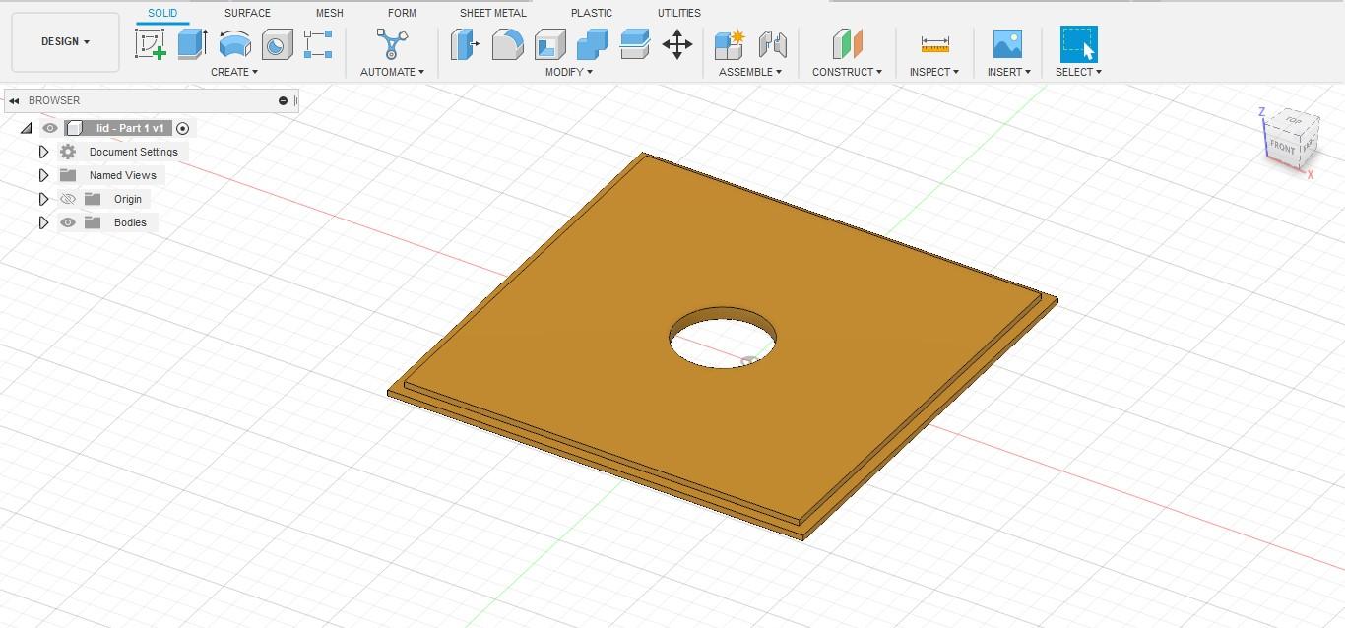Image resolution: width=1345 pixels, height=628 pixels.
Task: Select the lid - Part 1 v1 component
Action: coord(129,128)
